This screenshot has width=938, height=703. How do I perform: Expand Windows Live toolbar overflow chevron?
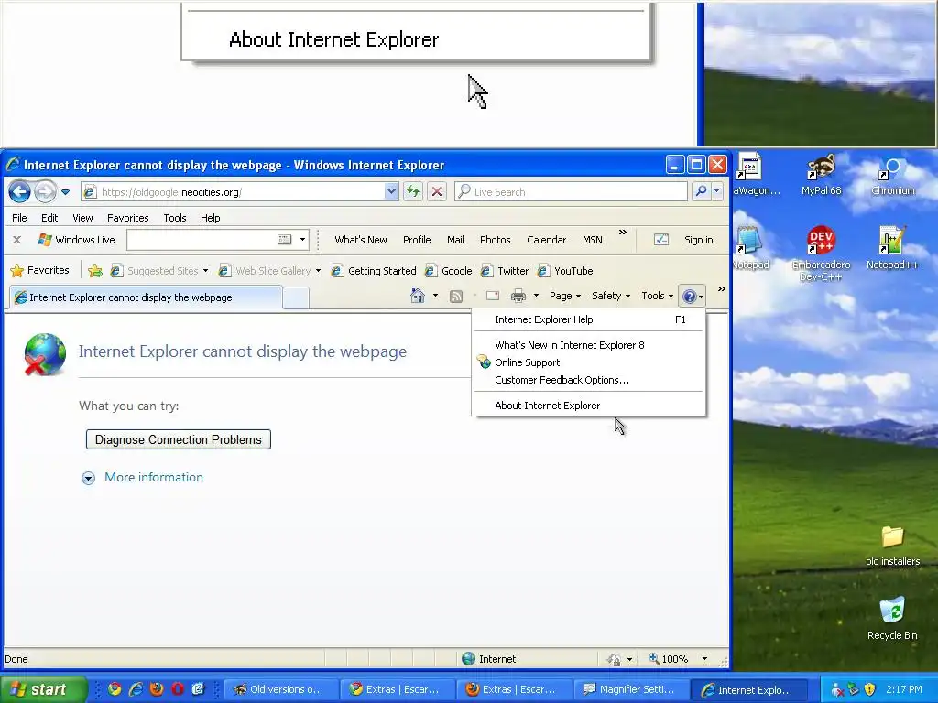click(x=623, y=232)
